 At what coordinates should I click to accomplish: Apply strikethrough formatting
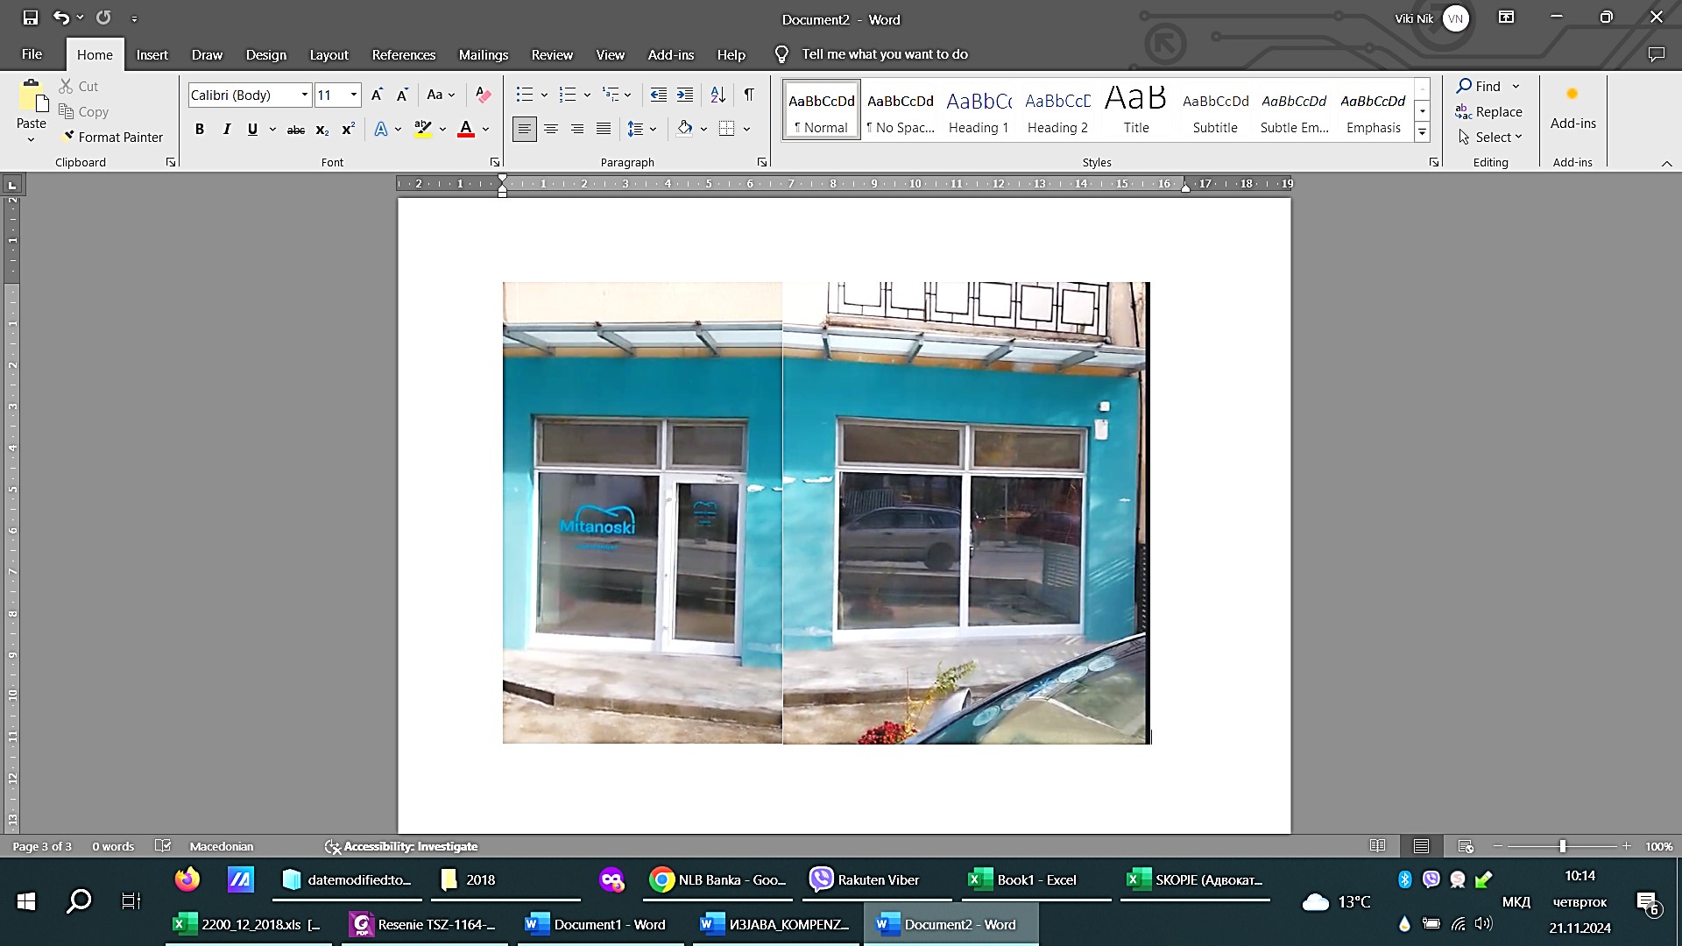(296, 130)
